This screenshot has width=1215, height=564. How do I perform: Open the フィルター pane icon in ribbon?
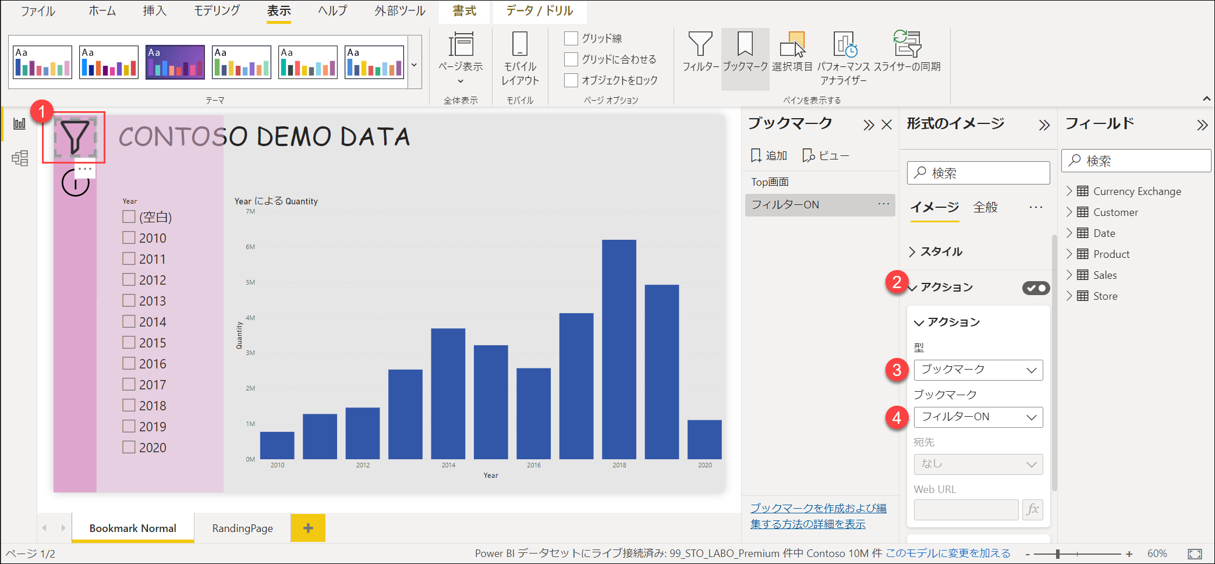700,52
